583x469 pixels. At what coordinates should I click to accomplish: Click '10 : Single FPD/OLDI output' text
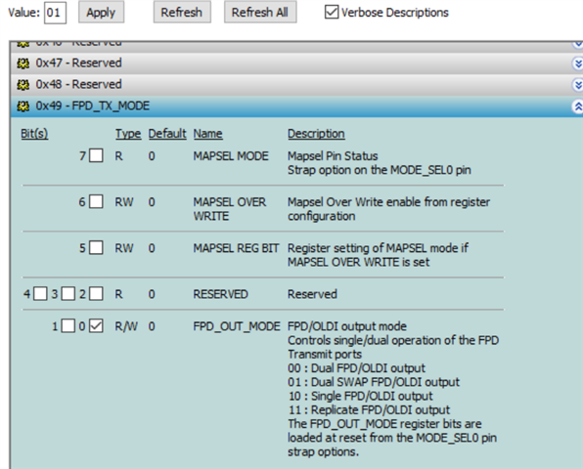pyautogui.click(x=360, y=396)
